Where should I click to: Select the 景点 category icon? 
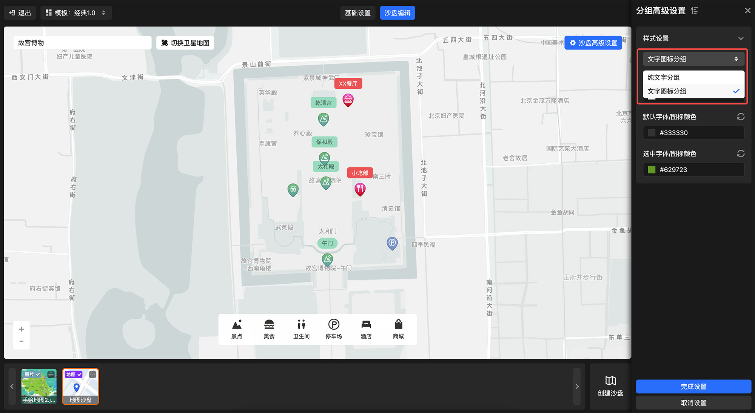coord(237,329)
